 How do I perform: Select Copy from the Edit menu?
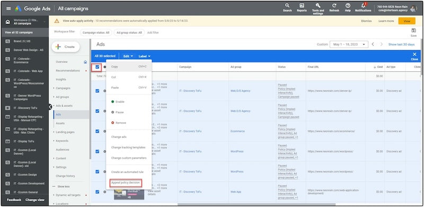click(129, 66)
